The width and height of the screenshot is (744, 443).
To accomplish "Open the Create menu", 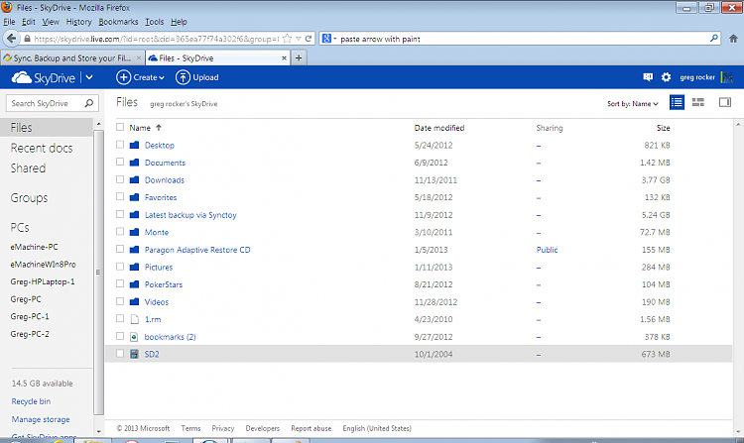I will tap(141, 77).
